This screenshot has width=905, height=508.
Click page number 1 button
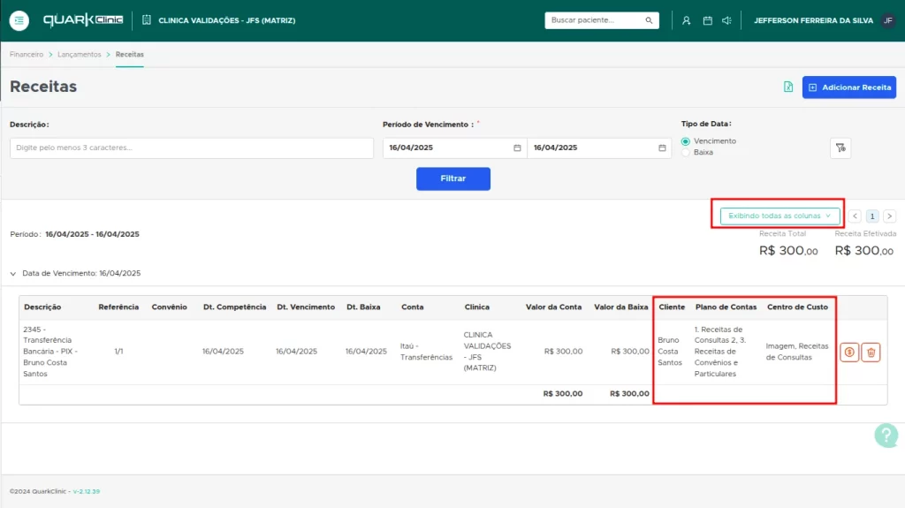click(x=872, y=216)
